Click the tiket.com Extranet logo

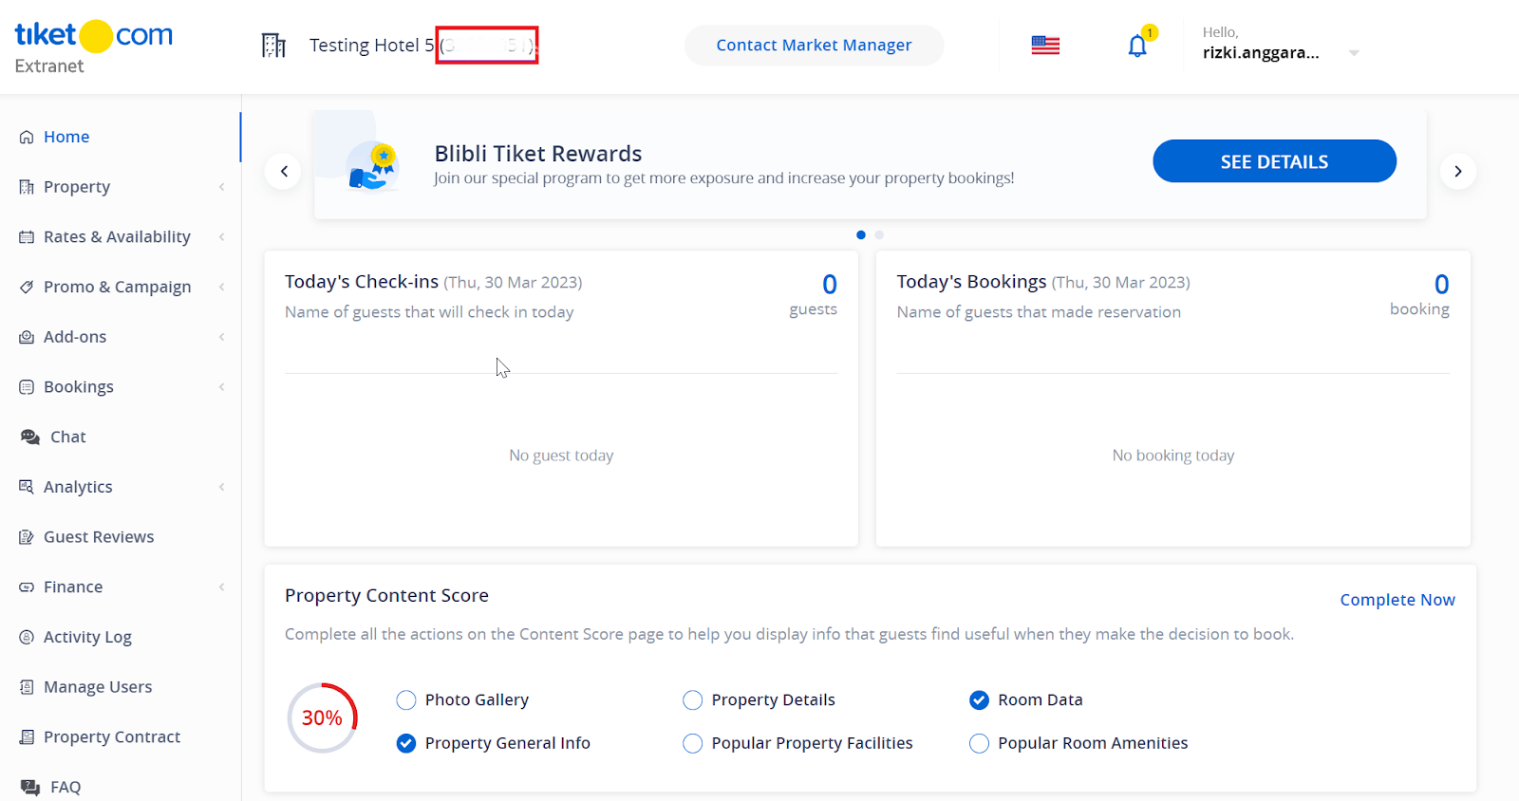tap(93, 47)
